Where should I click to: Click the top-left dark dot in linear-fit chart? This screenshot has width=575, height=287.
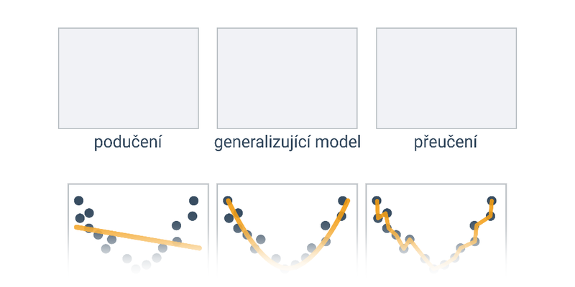[x=78, y=201]
